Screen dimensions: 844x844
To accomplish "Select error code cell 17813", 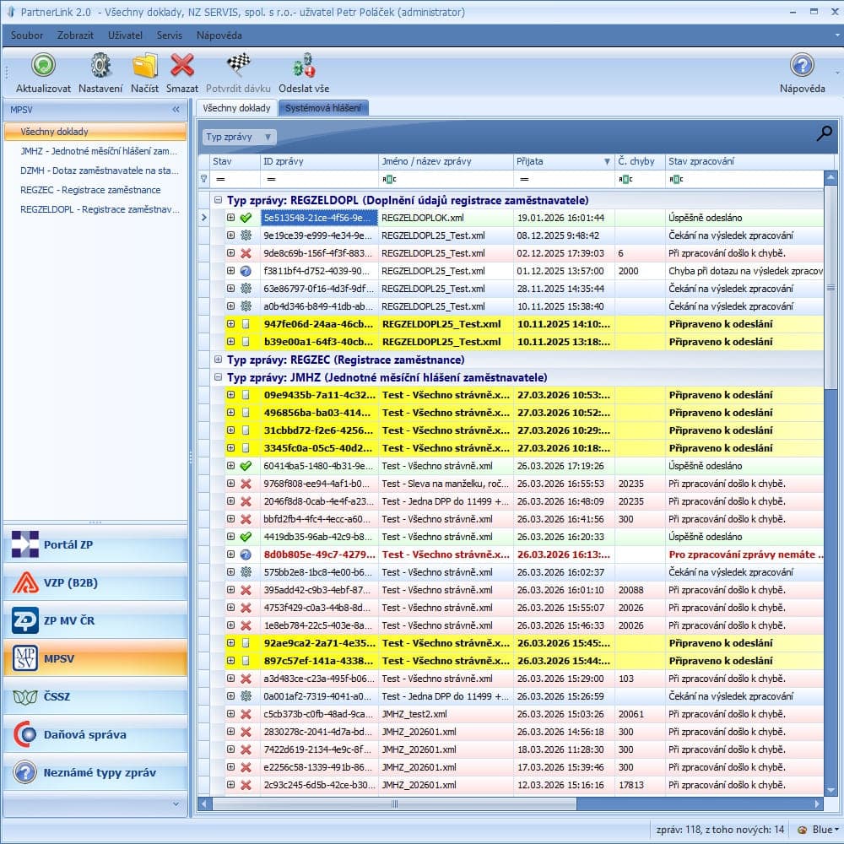I will [x=640, y=785].
